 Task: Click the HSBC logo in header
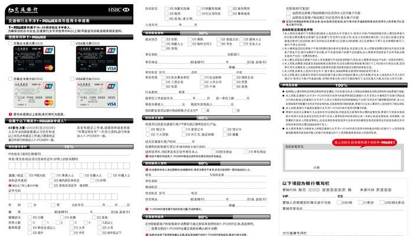[119, 9]
